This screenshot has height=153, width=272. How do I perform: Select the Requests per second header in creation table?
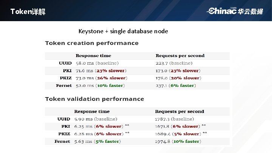(180, 56)
